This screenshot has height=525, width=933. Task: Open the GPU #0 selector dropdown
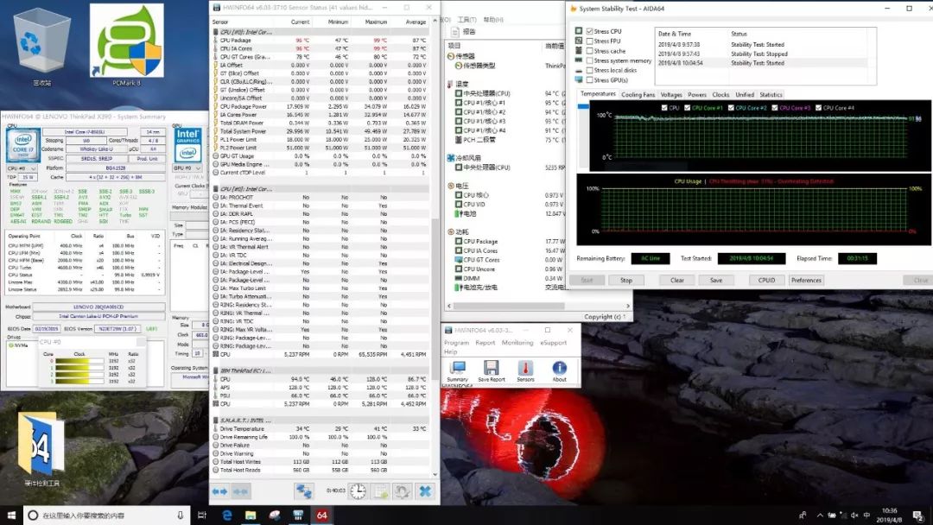tap(189, 169)
